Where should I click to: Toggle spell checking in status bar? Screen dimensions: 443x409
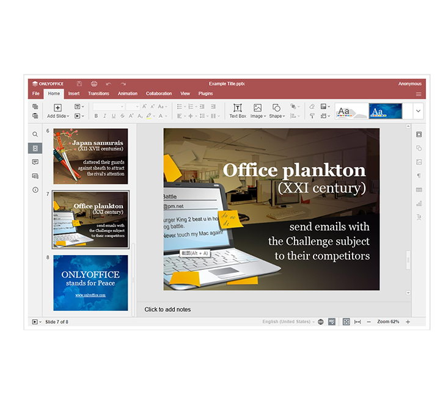[x=332, y=322]
